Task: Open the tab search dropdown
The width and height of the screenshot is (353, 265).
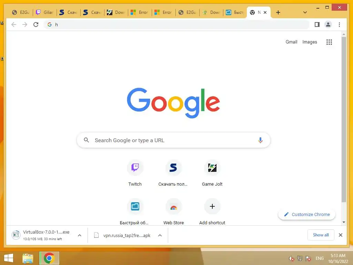Action: (305, 12)
